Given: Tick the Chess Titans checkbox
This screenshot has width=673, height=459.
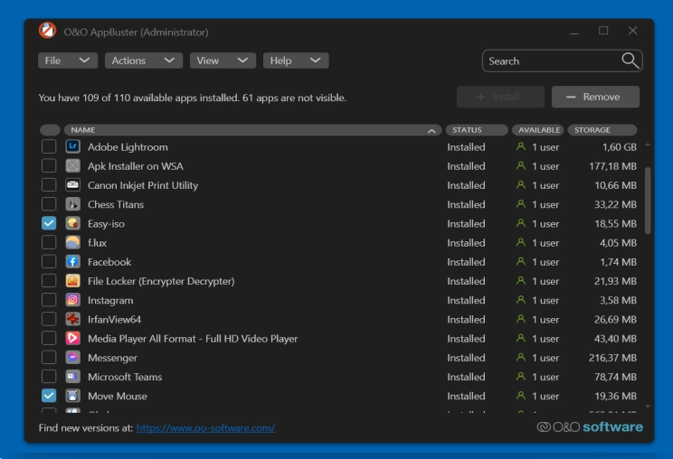Looking at the screenshot, I should [49, 204].
